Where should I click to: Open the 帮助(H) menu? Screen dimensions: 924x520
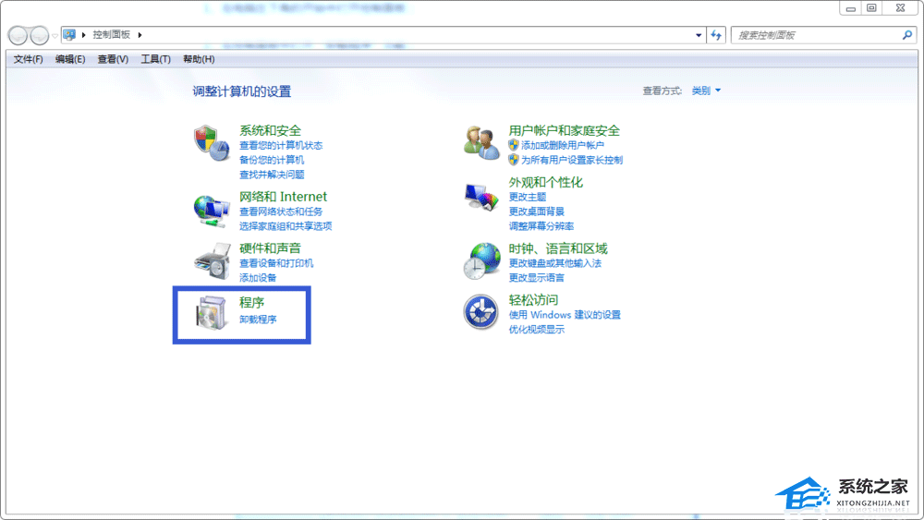point(199,59)
